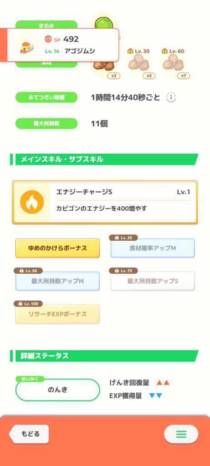
Task: Tap the Lv. 60 locked ingredient
Action: (x=173, y=64)
